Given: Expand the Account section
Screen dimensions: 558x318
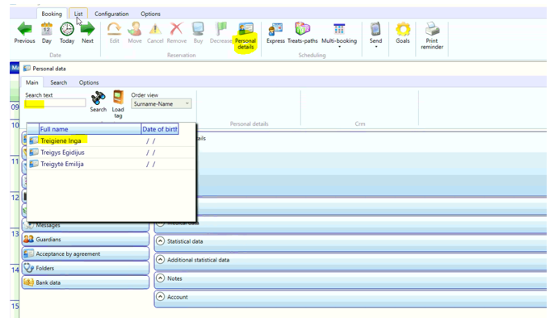Looking at the screenshot, I should point(161,297).
